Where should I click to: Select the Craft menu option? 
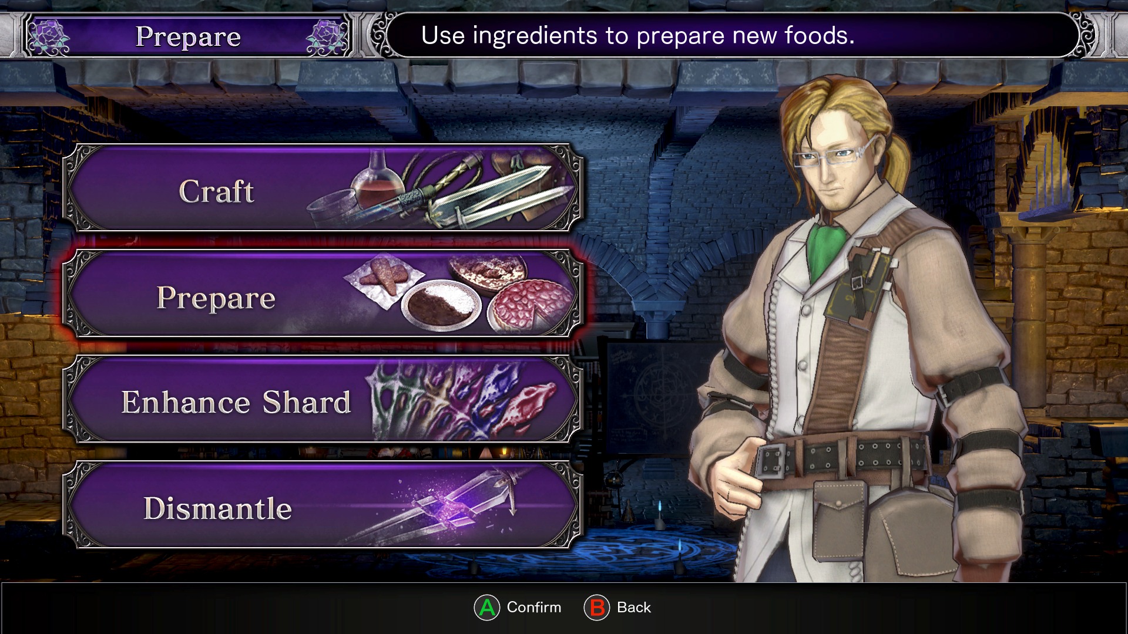pos(323,188)
